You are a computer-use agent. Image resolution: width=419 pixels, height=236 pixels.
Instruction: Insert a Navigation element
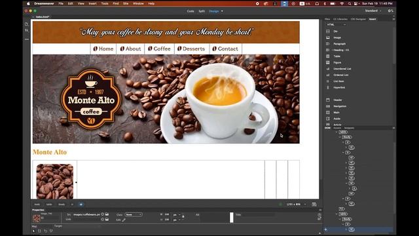pyautogui.click(x=340, y=106)
